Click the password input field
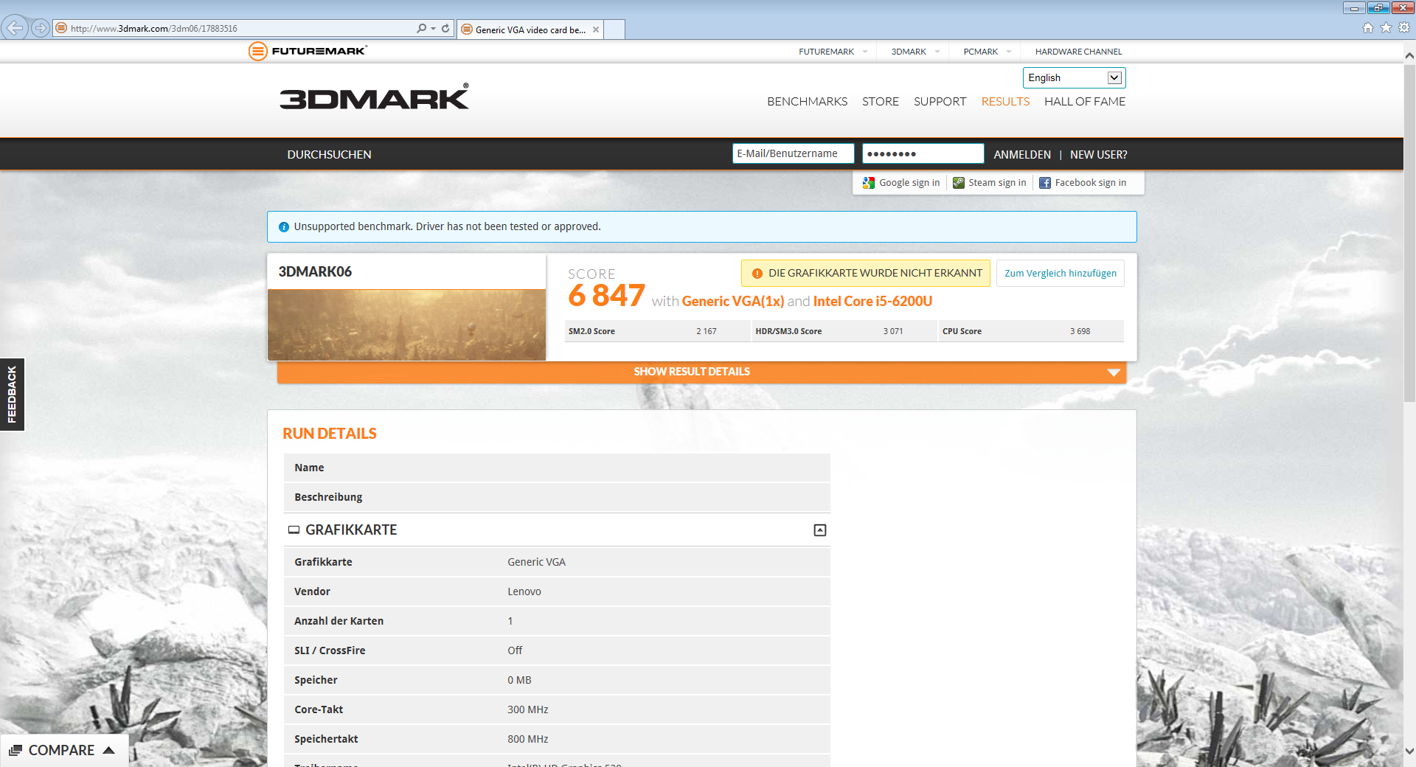The height and width of the screenshot is (767, 1416). tap(923, 153)
